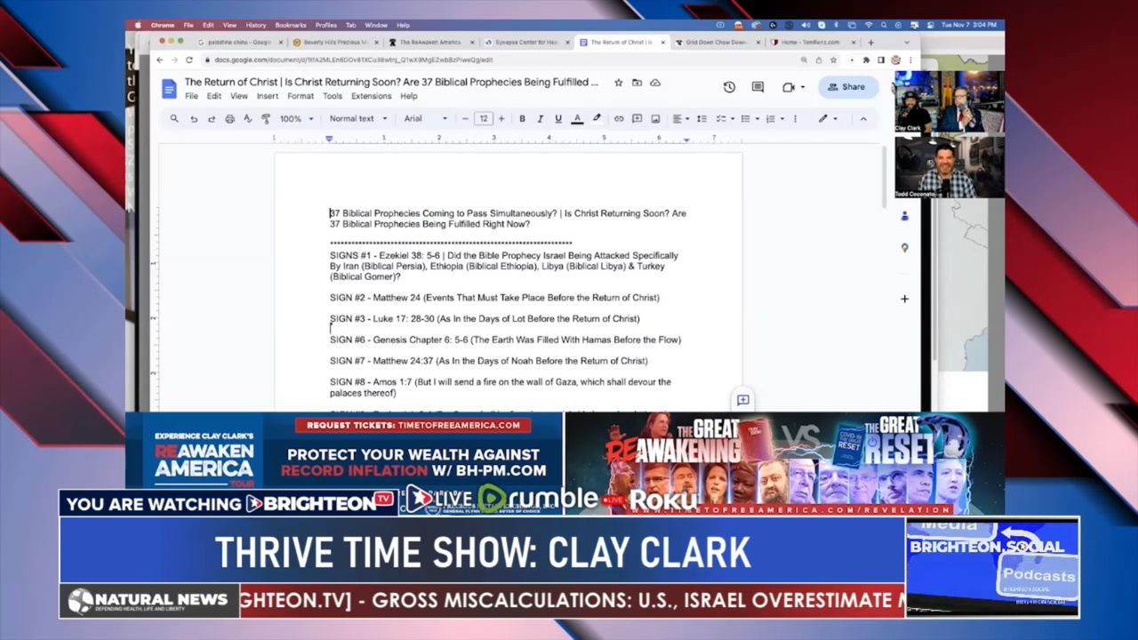Click the Share button
1138x640 pixels.
(846, 87)
